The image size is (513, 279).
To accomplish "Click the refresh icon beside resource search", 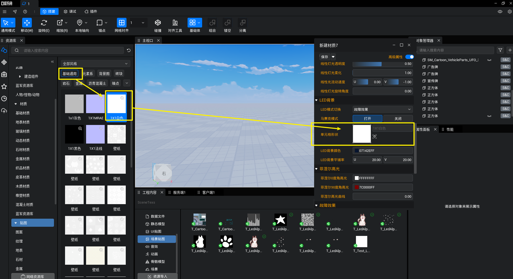I will click(x=129, y=50).
